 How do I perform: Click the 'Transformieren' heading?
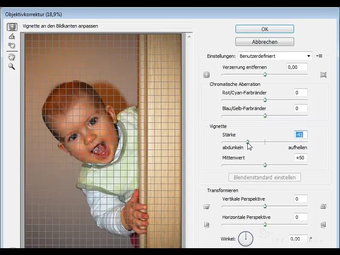coord(222,190)
